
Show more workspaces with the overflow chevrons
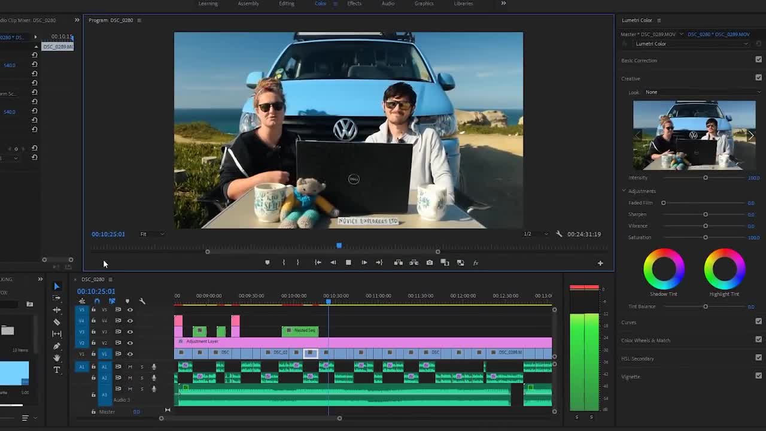503,4
